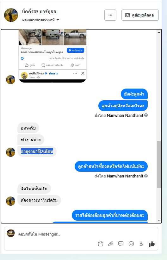Open the shared car listing screenshot
This screenshot has width=167, height=260.
click(53, 56)
